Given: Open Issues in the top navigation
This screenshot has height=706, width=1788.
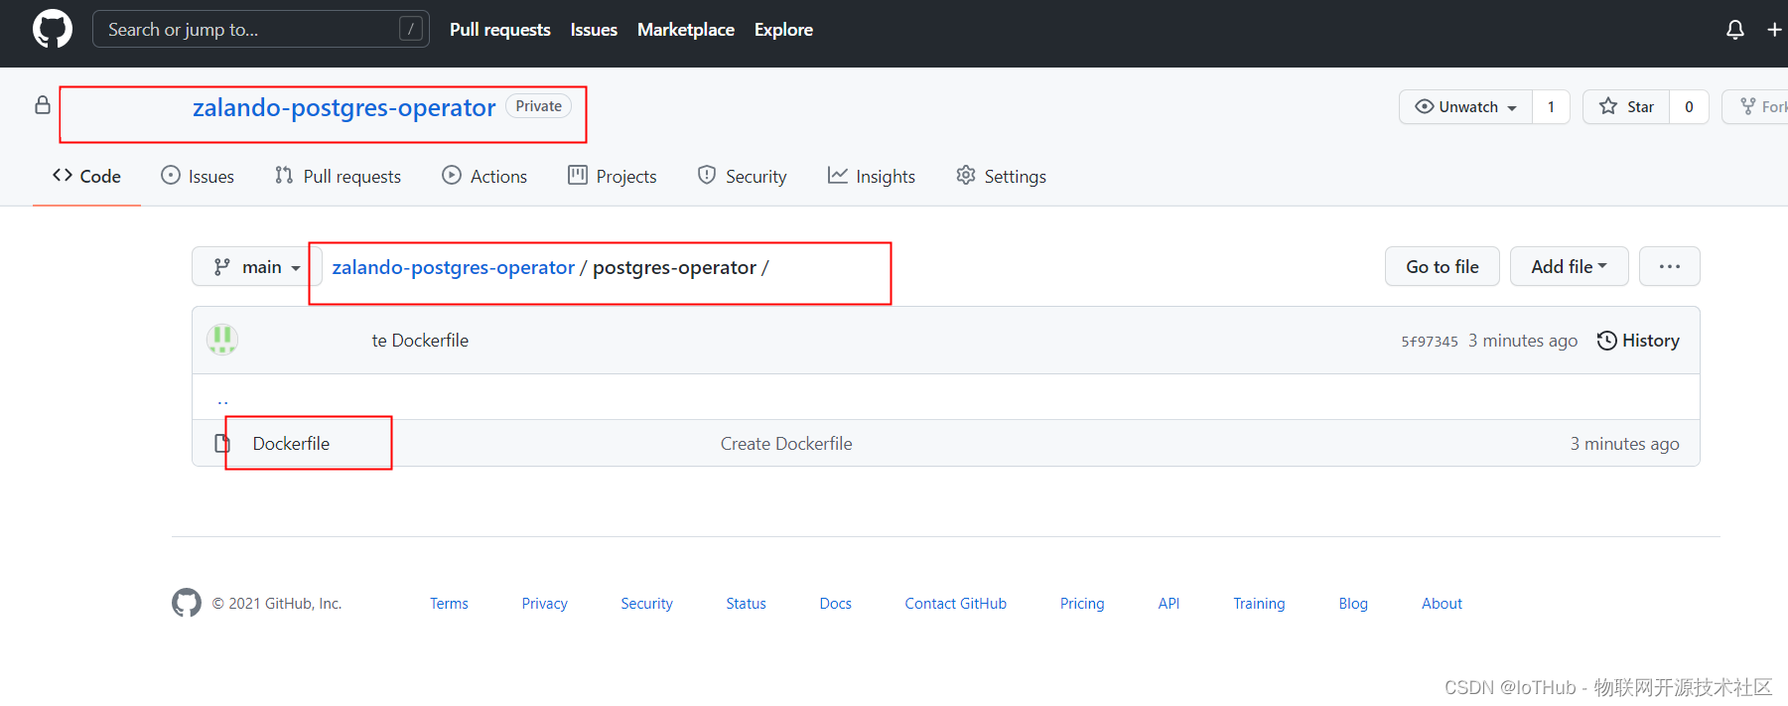Looking at the screenshot, I should click(x=594, y=30).
